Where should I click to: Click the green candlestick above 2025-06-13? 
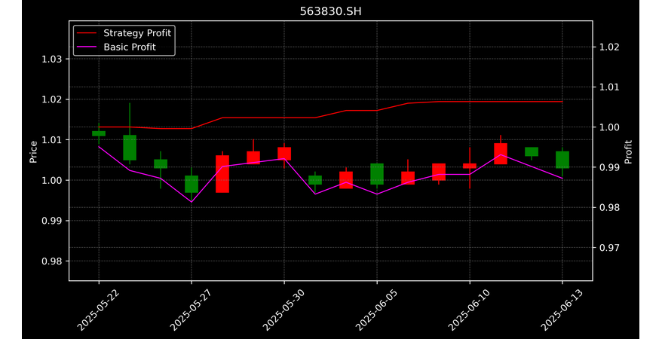562,160
